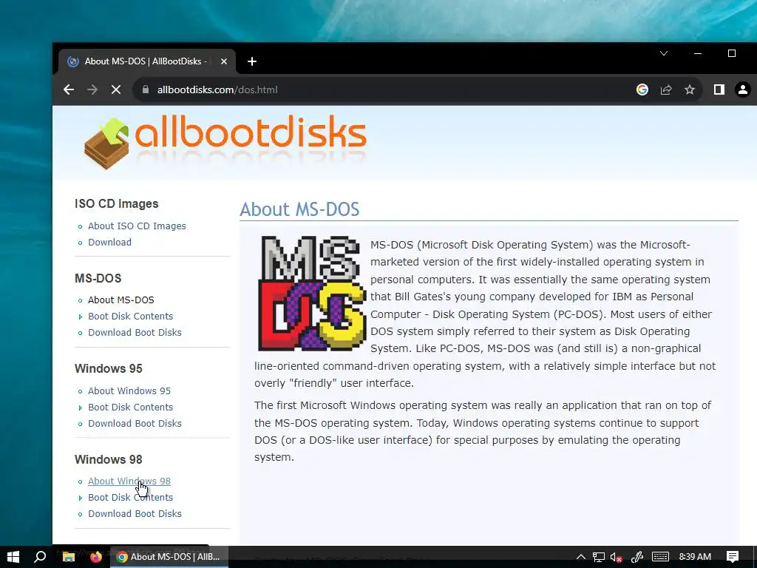This screenshot has height=568, width=757.
Task: Click the allbootdisks logo
Action: click(x=225, y=142)
